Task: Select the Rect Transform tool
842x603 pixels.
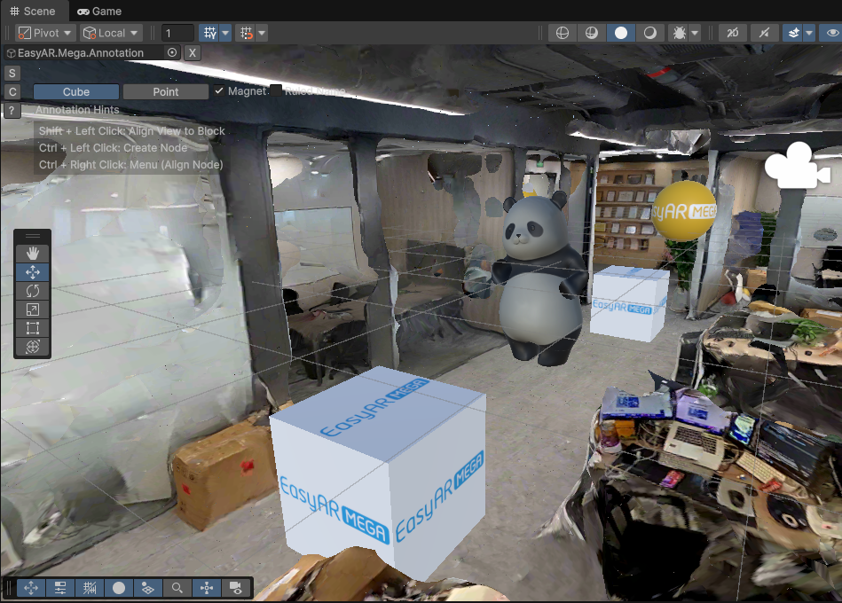Action: tap(32, 327)
